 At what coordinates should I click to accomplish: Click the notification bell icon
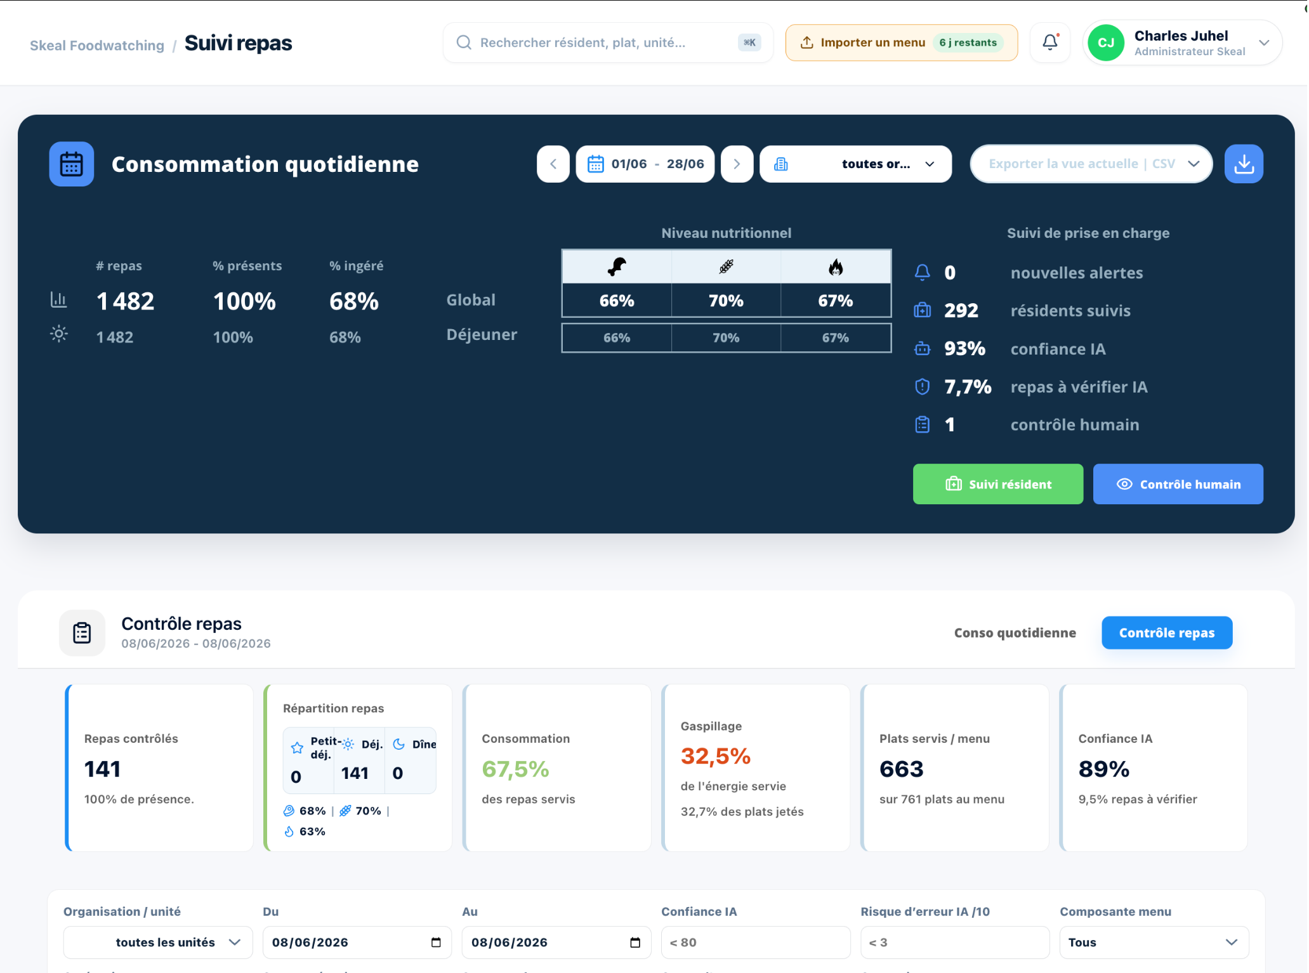coord(1050,42)
